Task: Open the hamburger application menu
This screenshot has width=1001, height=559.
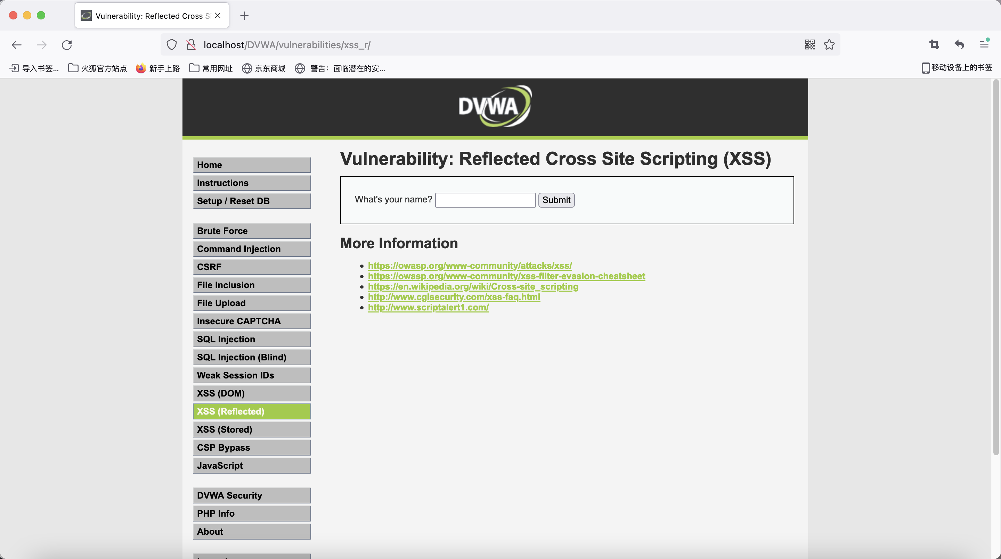Action: pyautogui.click(x=984, y=44)
